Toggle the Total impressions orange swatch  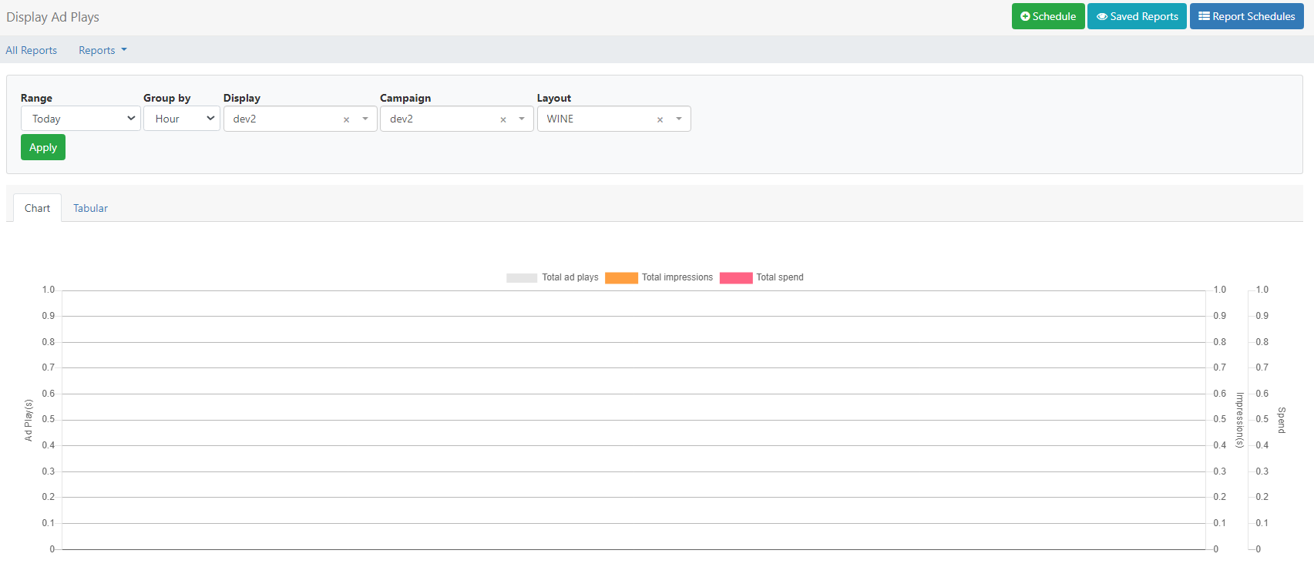click(x=621, y=277)
